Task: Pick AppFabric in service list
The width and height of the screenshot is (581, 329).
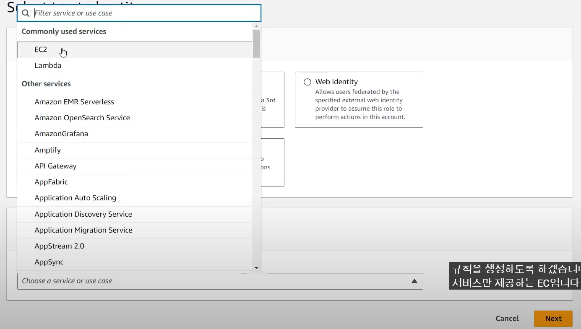Action: point(135,182)
